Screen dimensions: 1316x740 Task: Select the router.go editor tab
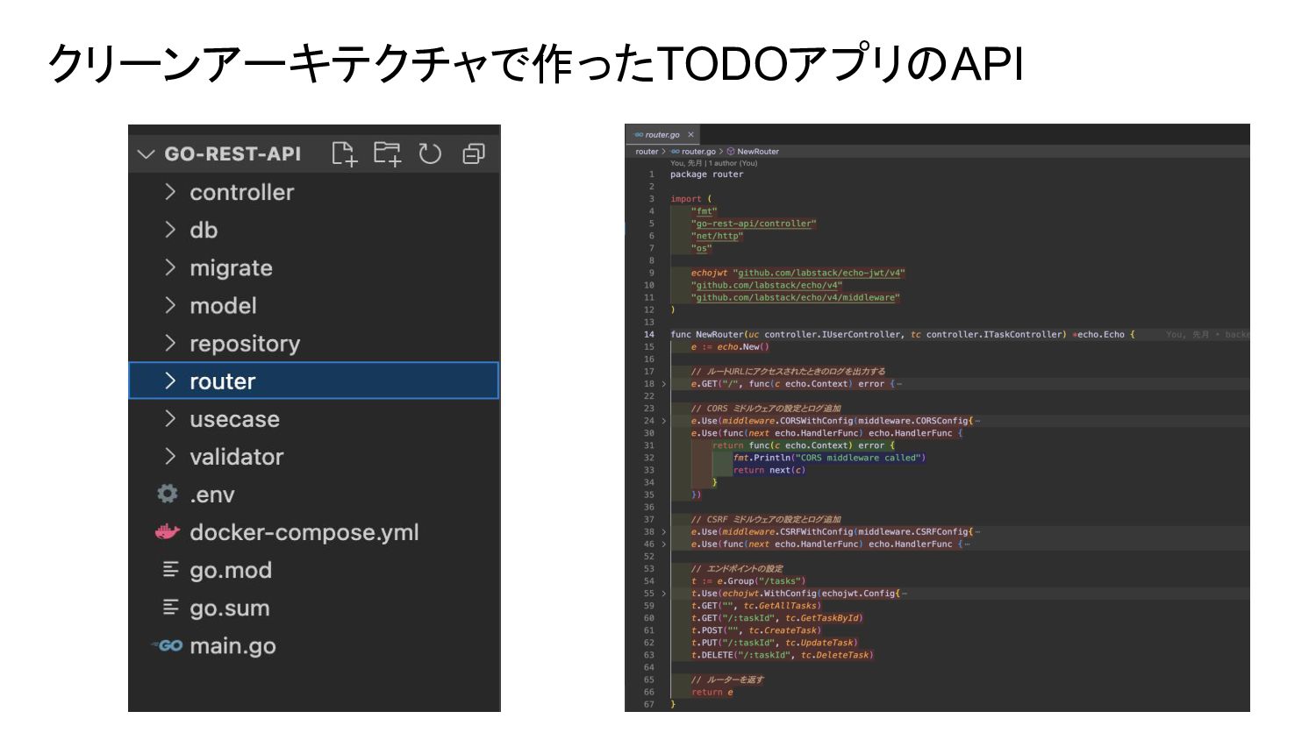[x=662, y=135]
